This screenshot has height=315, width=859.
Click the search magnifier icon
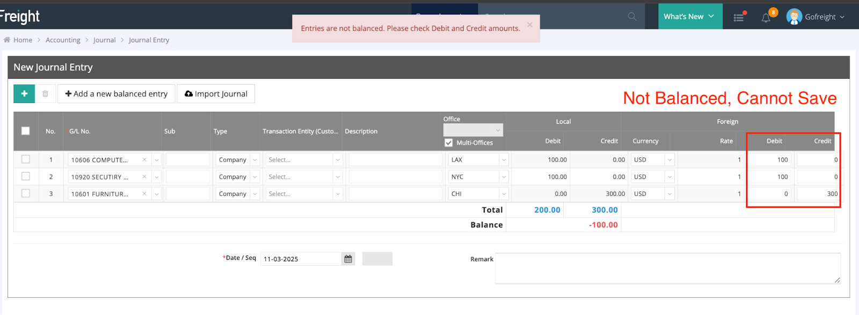(x=632, y=17)
